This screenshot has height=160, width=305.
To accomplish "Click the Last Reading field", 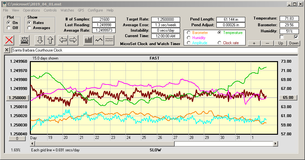I will click(104, 25).
